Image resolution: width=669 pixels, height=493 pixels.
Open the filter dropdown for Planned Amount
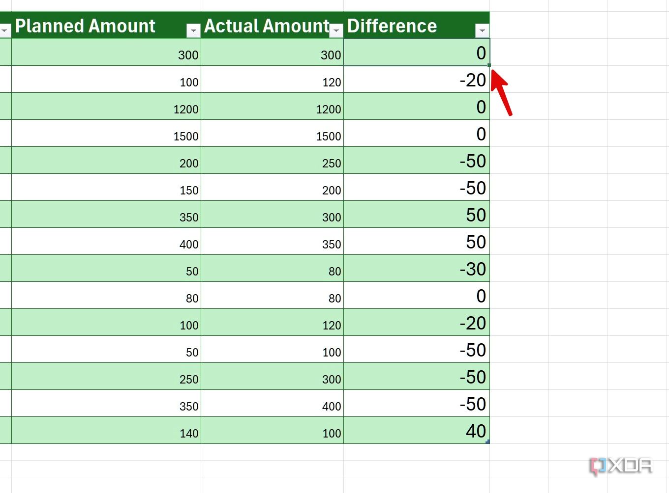click(x=194, y=30)
